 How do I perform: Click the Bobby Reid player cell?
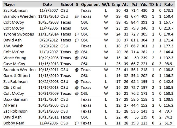[x=14, y=123]
